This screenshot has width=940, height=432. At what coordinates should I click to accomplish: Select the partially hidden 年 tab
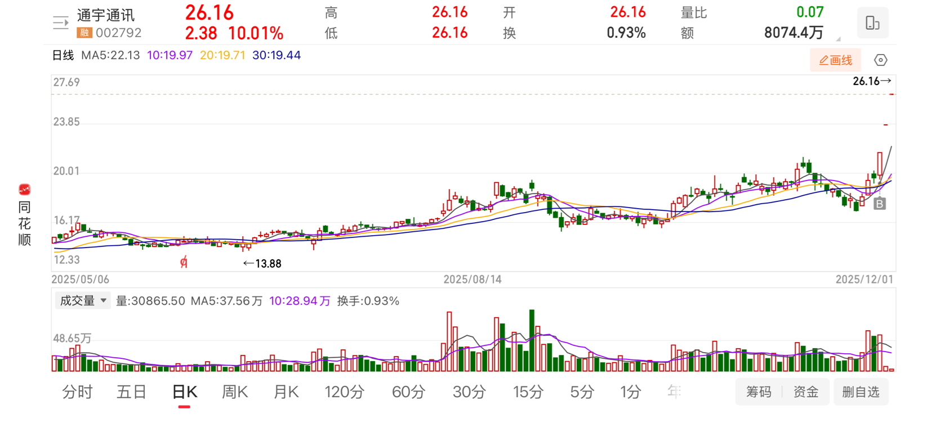(x=674, y=391)
